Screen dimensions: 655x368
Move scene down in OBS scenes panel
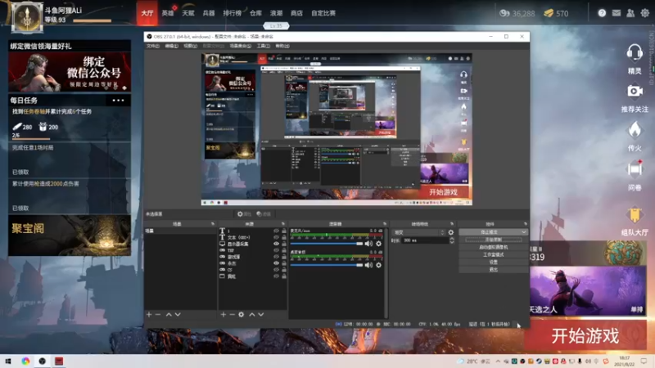click(178, 314)
